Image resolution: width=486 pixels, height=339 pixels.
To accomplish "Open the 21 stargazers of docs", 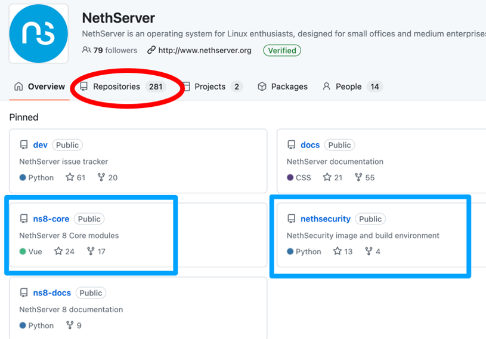I will pos(333,177).
